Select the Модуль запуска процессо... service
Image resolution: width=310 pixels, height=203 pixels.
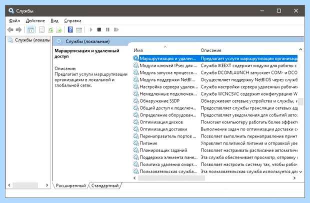point(168,72)
